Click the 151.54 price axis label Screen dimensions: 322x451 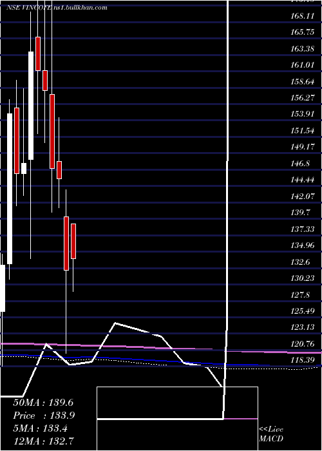pos(302,131)
